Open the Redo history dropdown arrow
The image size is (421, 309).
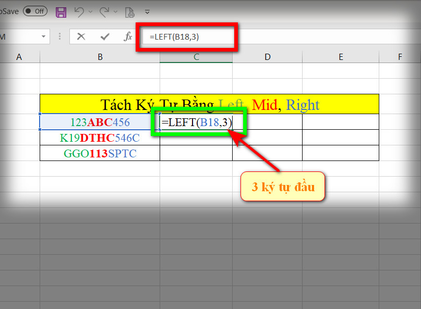click(x=115, y=11)
